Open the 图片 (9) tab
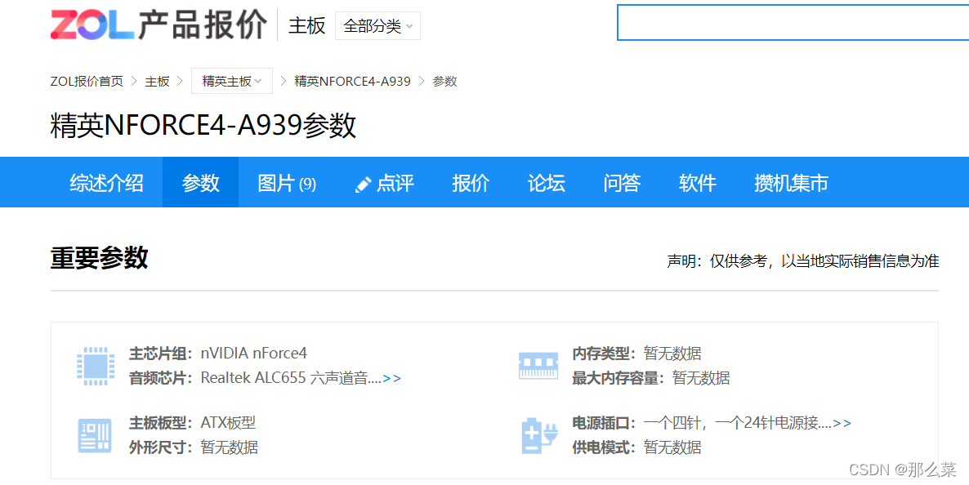This screenshot has width=969, height=485. tap(287, 183)
